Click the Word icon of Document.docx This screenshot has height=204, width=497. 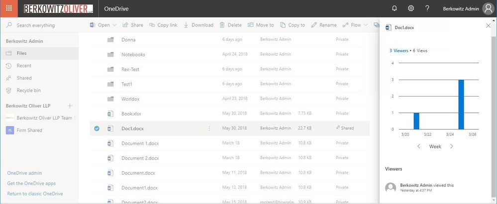coord(110,173)
